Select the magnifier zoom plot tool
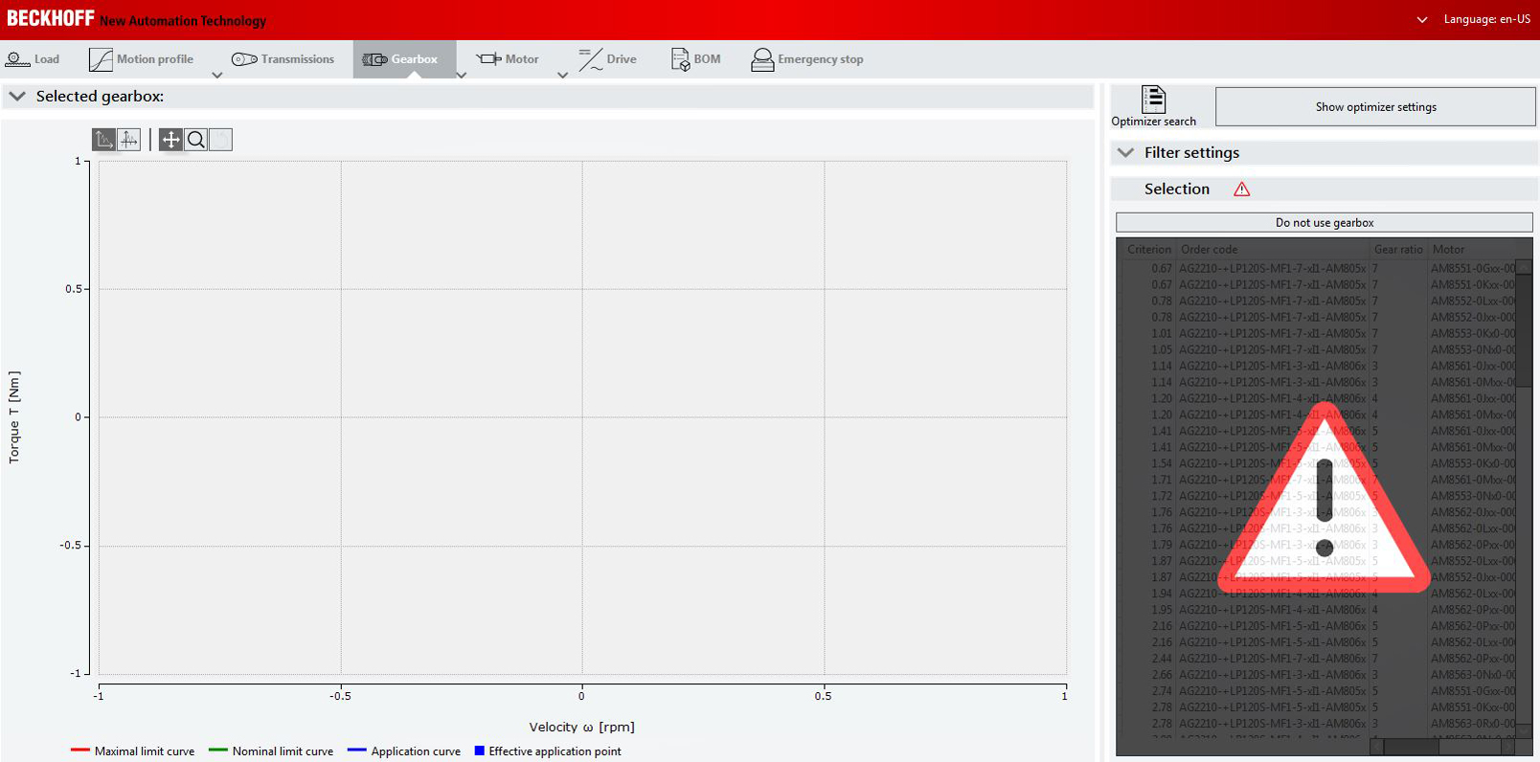This screenshot has height=762, width=1540. click(x=195, y=140)
